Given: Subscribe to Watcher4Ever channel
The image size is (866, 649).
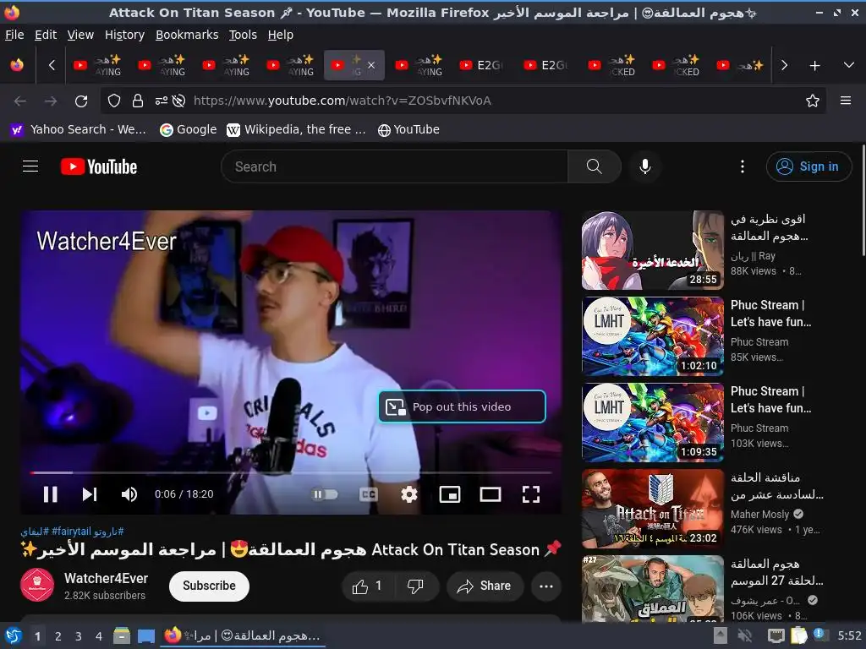Looking at the screenshot, I should pos(209,586).
